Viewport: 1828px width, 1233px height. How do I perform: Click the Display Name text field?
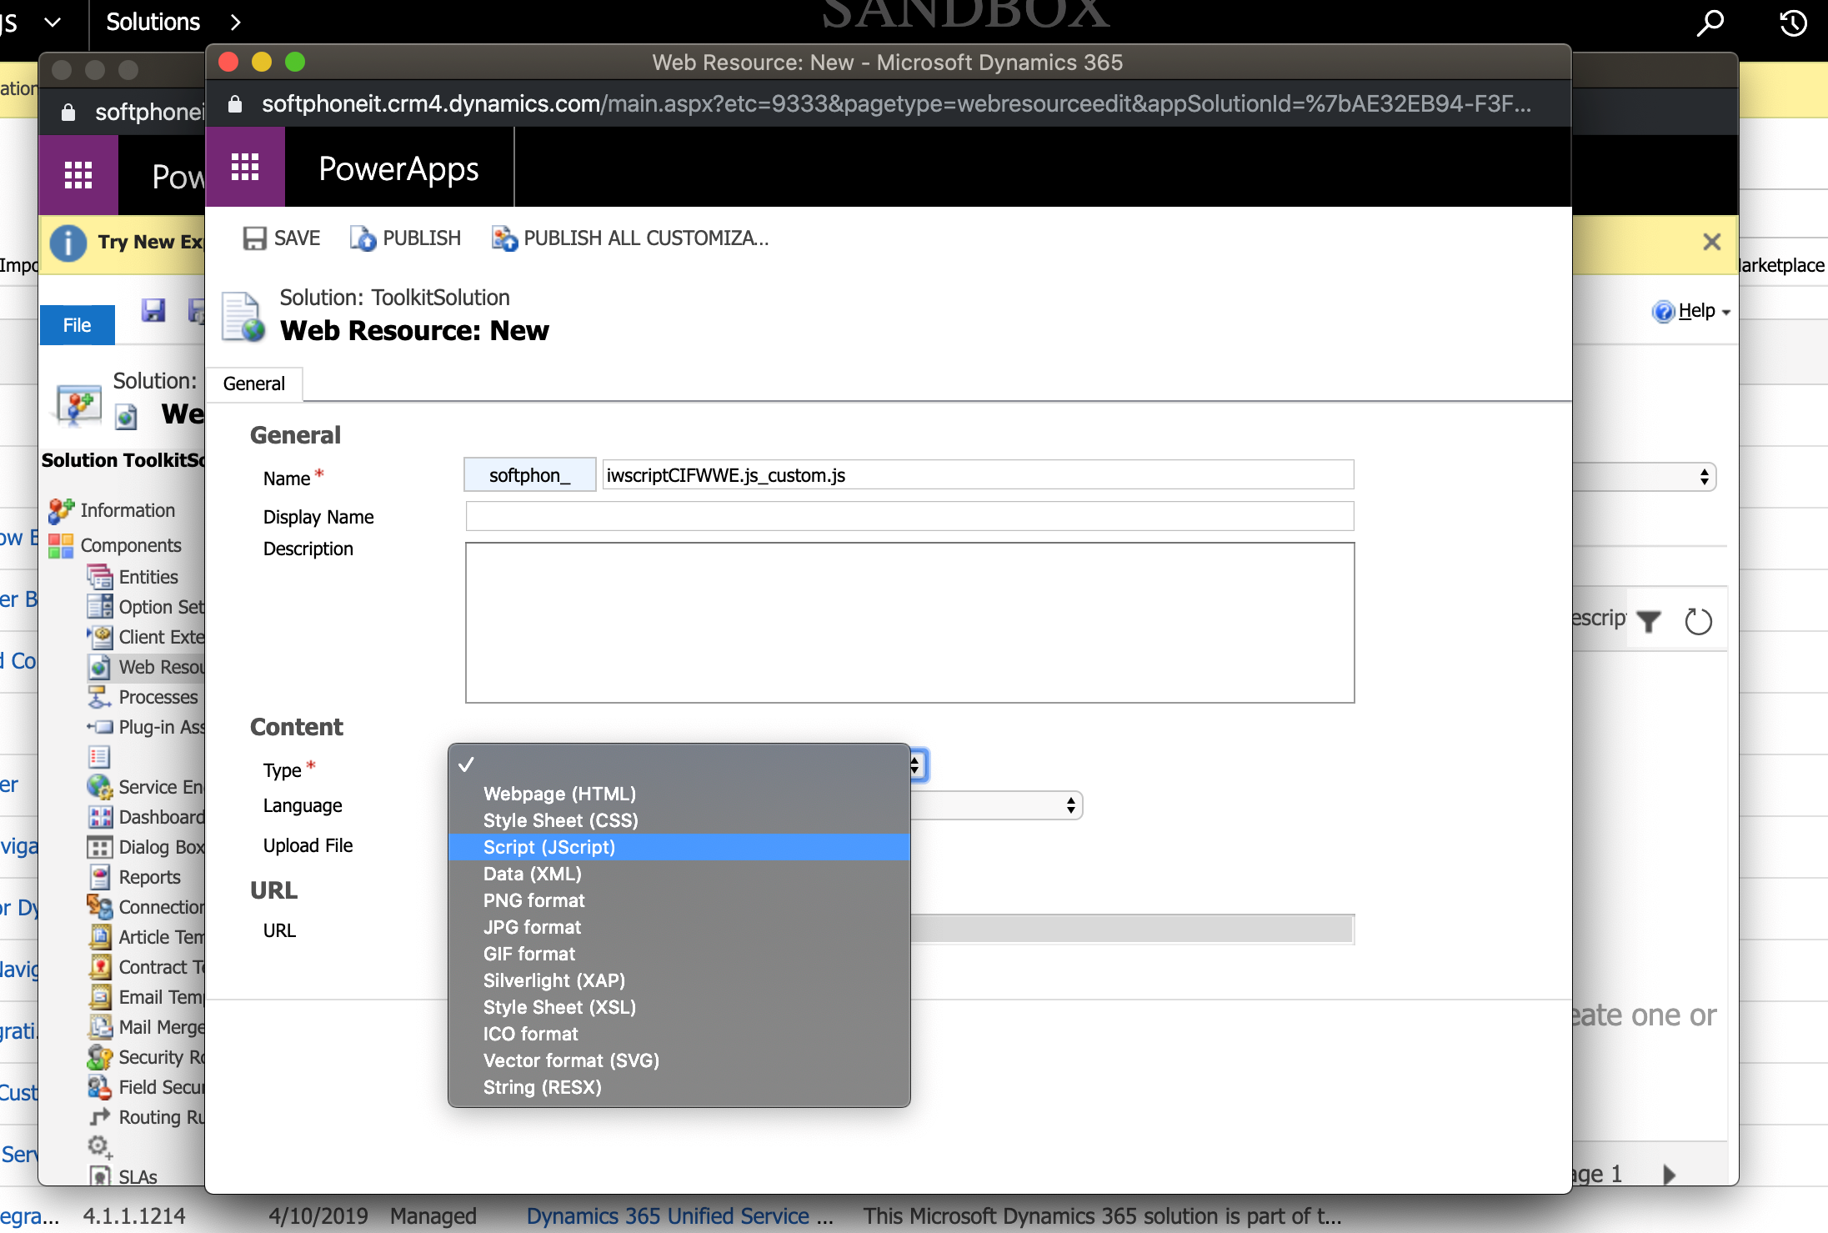[x=909, y=516]
